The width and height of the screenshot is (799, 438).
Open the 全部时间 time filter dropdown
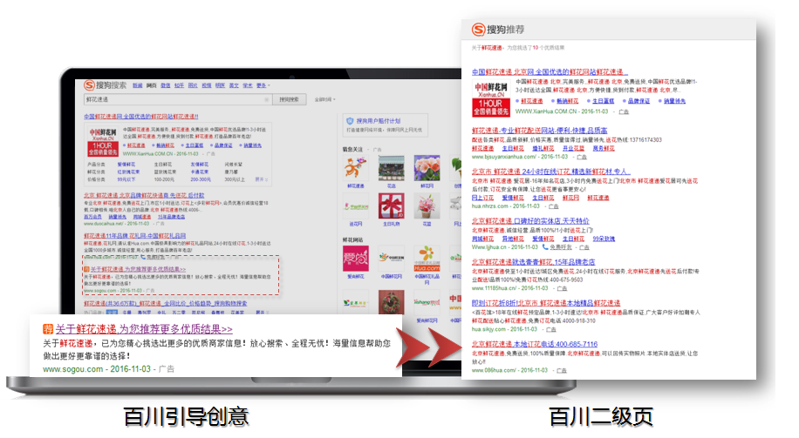coord(324,100)
